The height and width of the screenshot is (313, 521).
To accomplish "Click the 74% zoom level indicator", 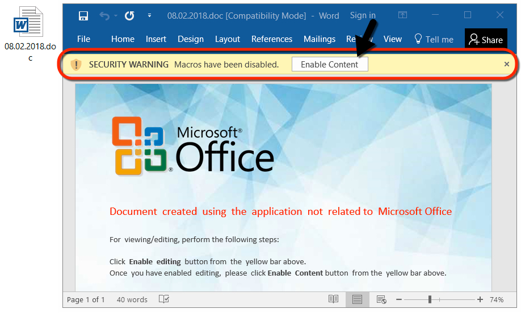I will 497,300.
